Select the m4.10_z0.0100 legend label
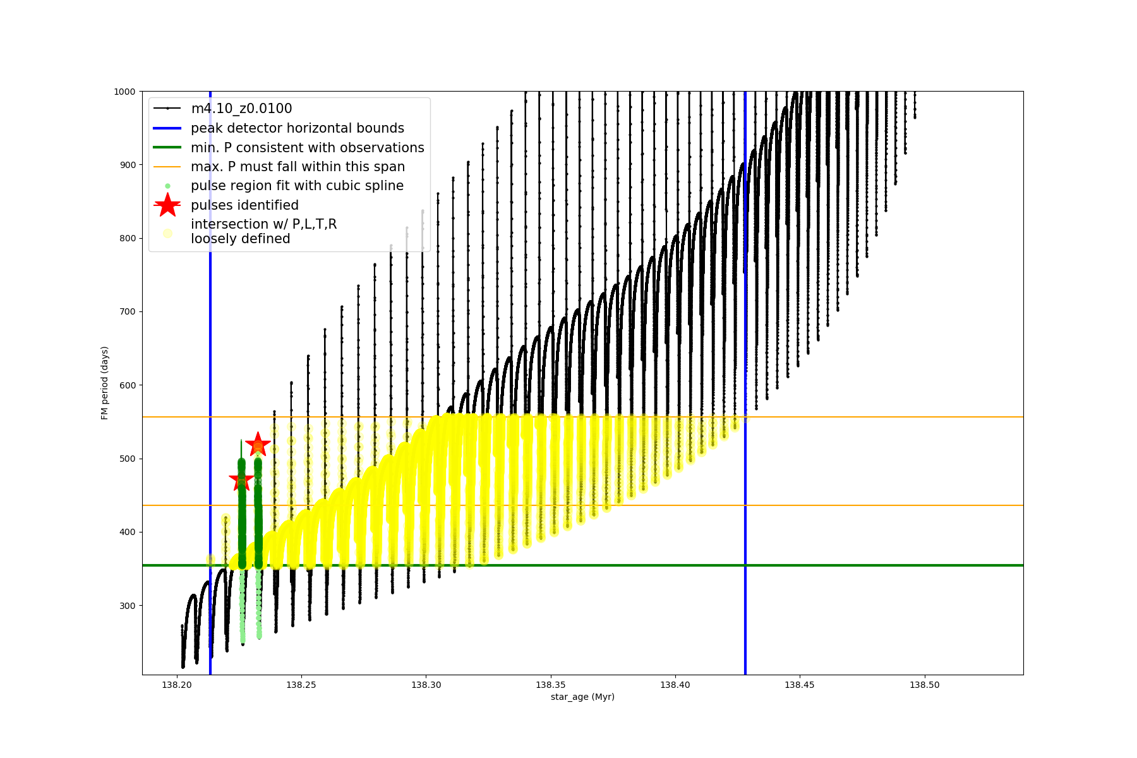Screen dimensions: 1137x758 point(241,109)
